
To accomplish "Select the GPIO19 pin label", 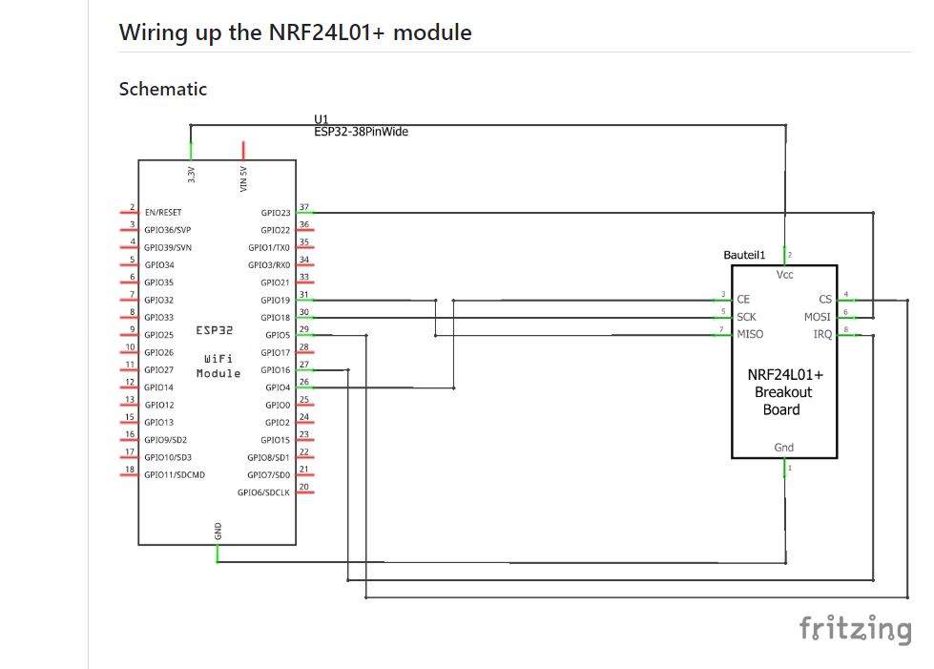I will [x=275, y=301].
